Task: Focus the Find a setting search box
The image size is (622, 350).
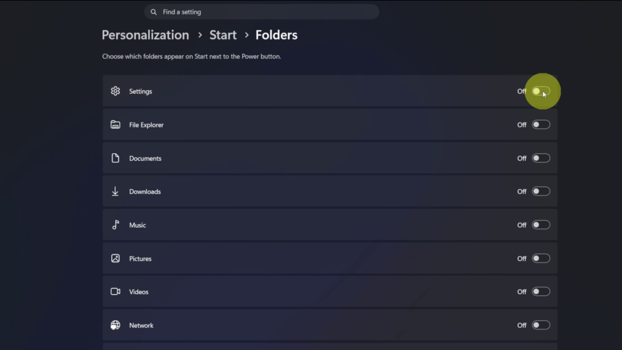Action: point(262,12)
